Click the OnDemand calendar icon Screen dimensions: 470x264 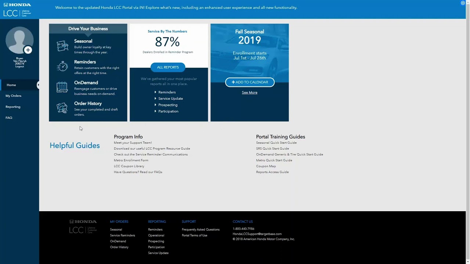pos(62,87)
